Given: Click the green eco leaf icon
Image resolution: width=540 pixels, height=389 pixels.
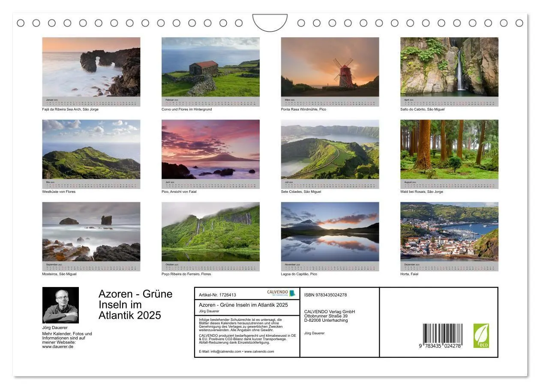Looking at the screenshot, I should click(481, 336).
